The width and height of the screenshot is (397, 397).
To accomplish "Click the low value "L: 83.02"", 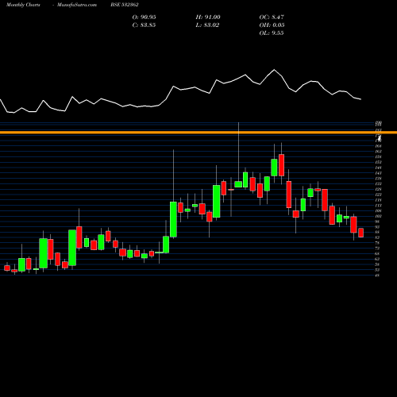I will pyautogui.click(x=207, y=25).
